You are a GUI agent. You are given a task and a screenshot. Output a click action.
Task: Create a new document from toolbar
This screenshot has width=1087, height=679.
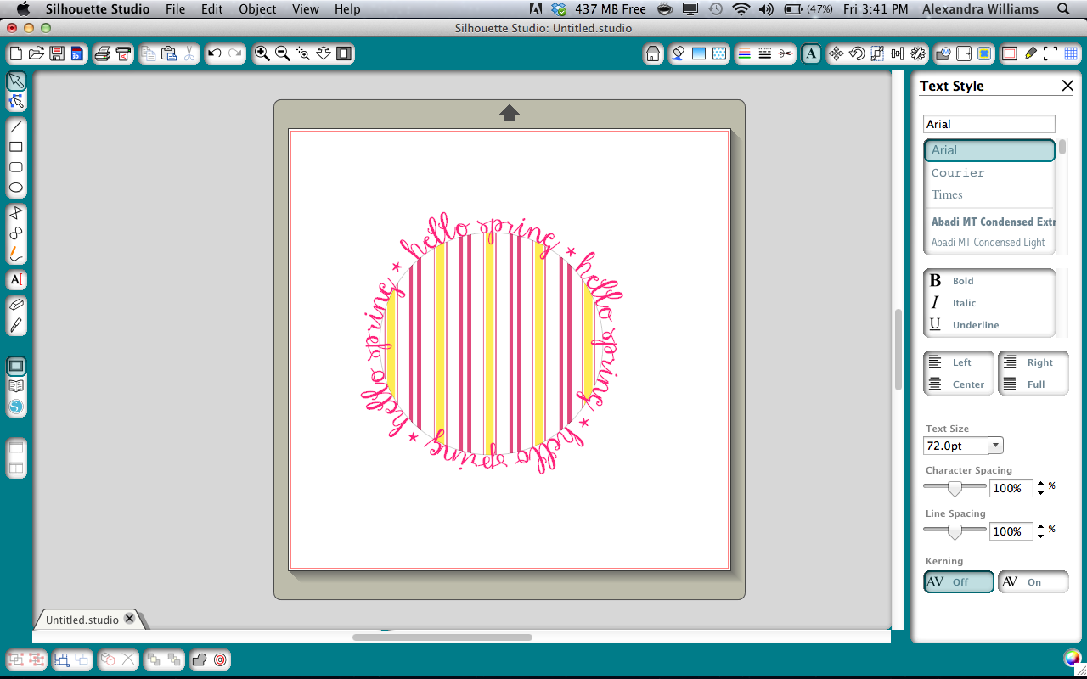point(15,53)
